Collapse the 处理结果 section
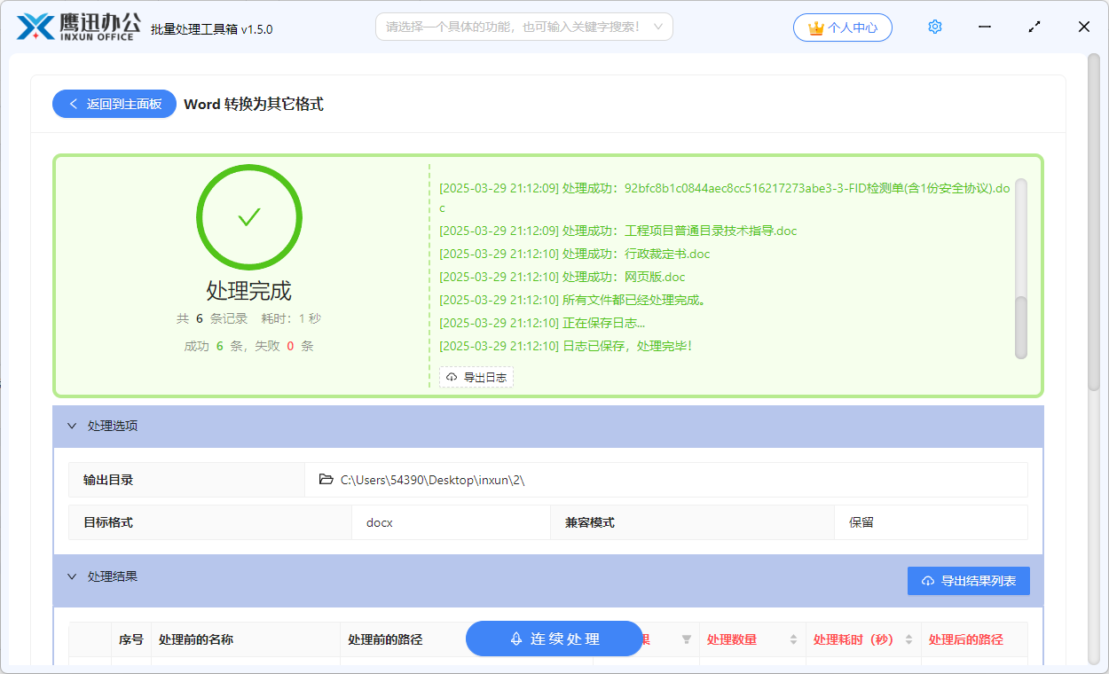 (73, 576)
